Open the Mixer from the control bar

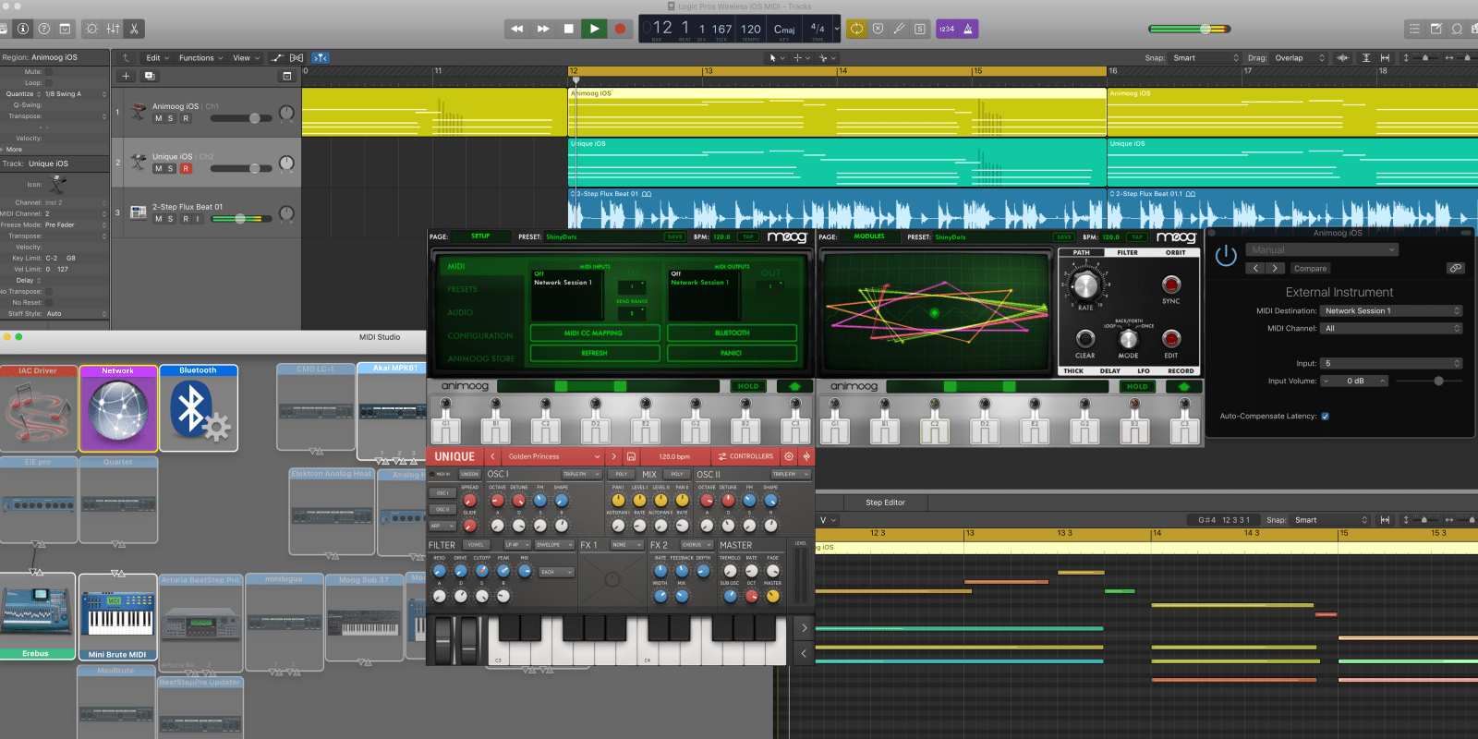[x=113, y=29]
